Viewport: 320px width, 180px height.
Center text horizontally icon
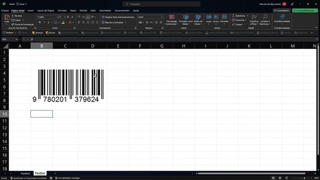(83, 22)
